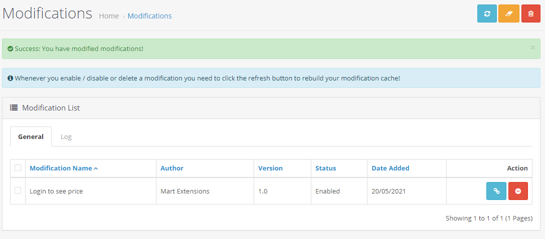Screen dimensions: 545x239
Task: Switch to the Log tab
Action: pyautogui.click(x=66, y=136)
